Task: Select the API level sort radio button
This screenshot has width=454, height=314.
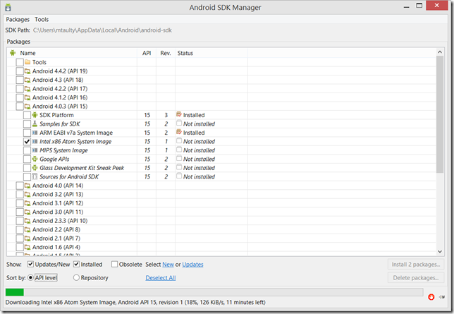Action: (x=30, y=277)
